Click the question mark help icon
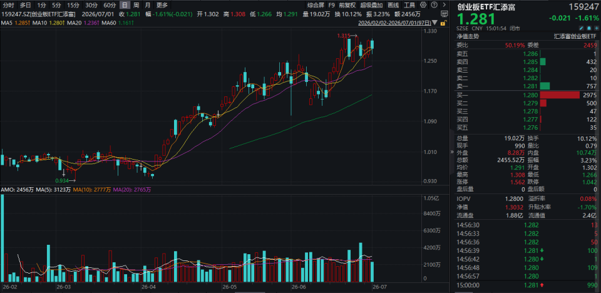The image size is (601, 293). [x=434, y=5]
